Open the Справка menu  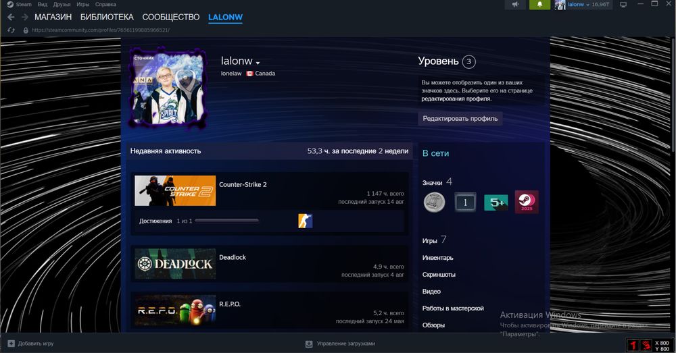[x=105, y=4]
